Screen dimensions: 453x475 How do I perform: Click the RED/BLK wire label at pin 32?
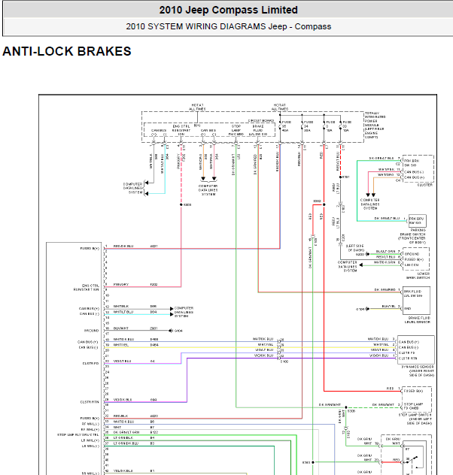point(120,416)
